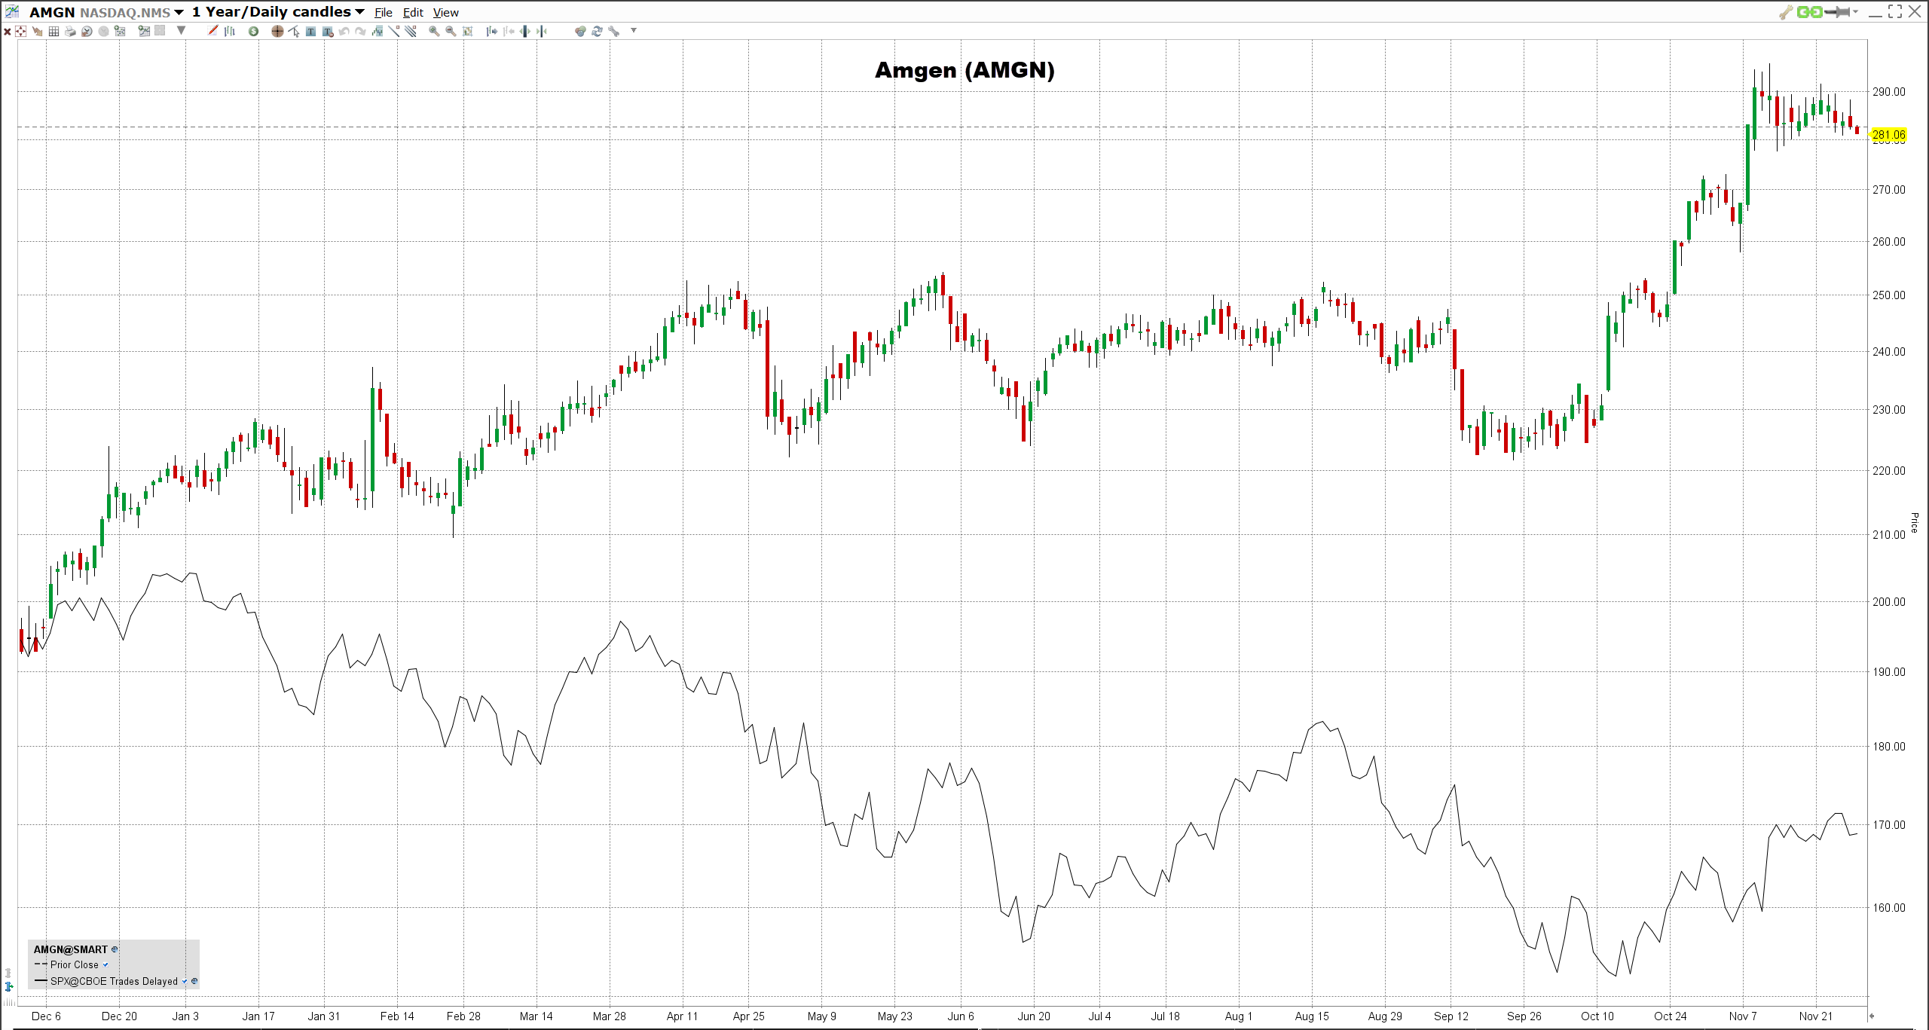Click the edit icon beside AMGN@SMART legend

pos(115,949)
